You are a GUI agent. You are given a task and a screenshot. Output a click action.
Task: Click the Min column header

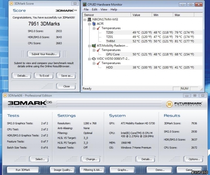tap(162, 15)
